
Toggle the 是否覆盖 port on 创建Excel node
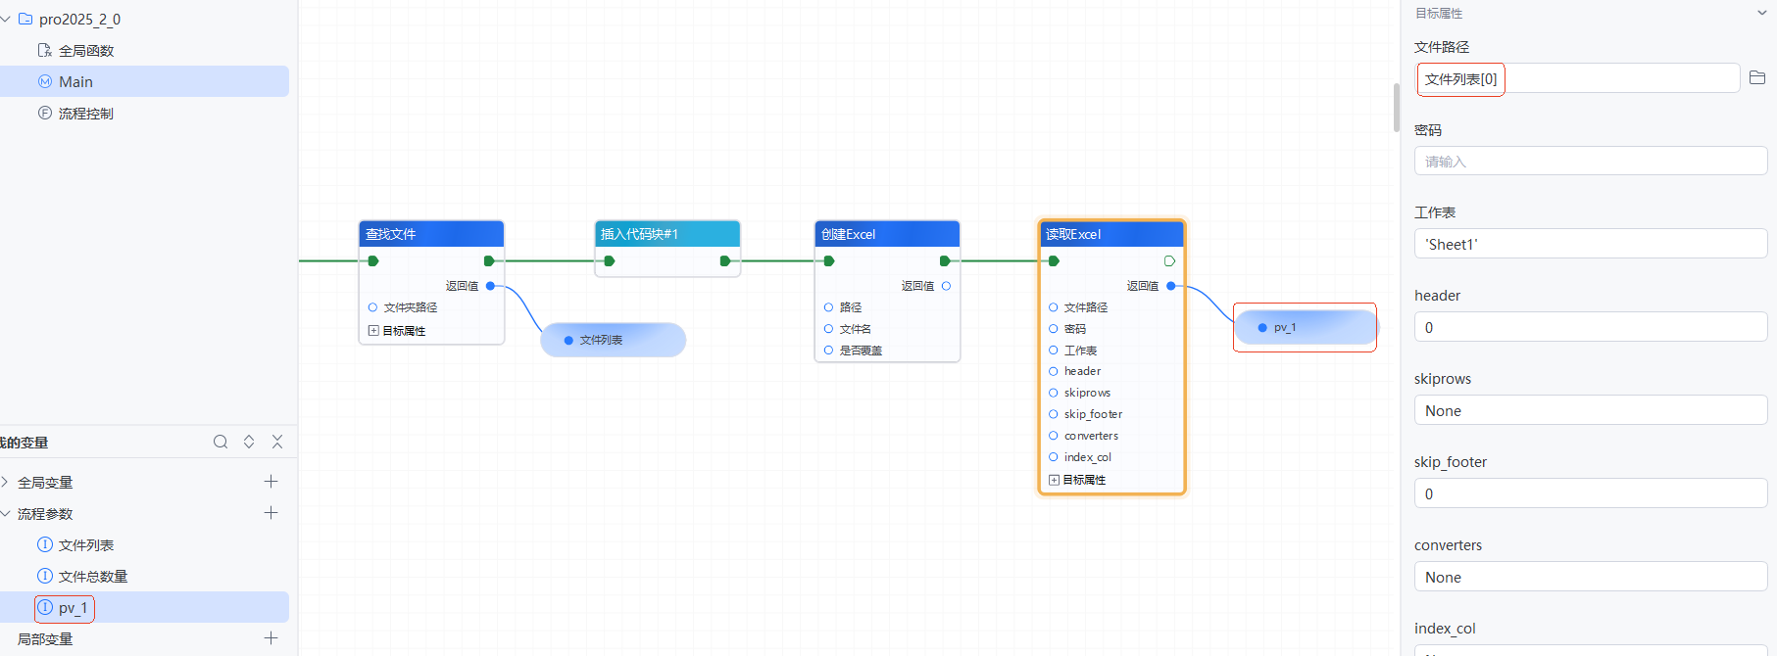(829, 351)
